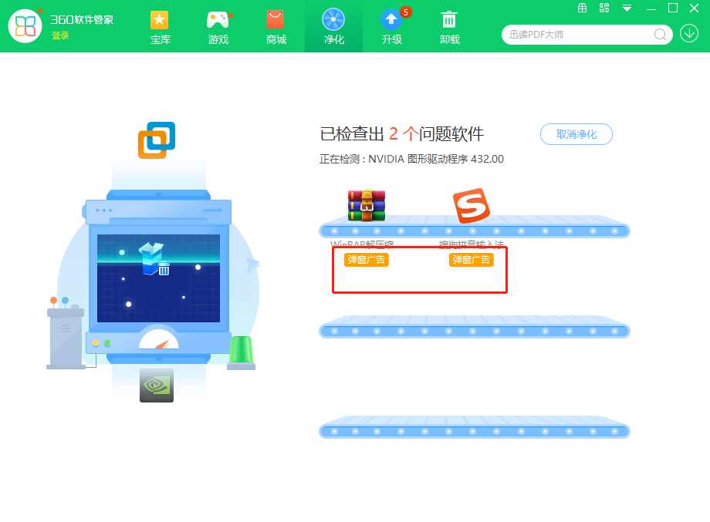Focus the 迅读PDF大师 search field
The height and width of the screenshot is (522, 710).
pos(575,34)
